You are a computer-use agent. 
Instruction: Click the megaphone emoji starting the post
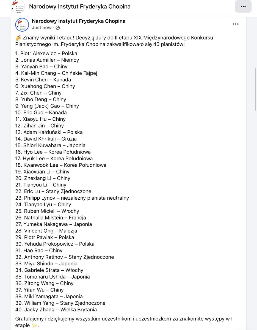[x=18, y=38]
